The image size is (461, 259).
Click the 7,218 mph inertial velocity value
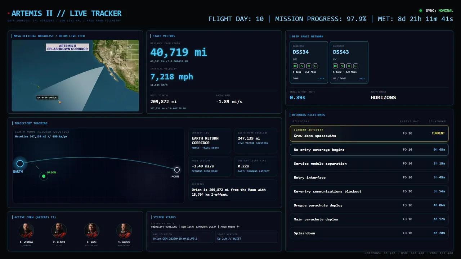(x=171, y=77)
